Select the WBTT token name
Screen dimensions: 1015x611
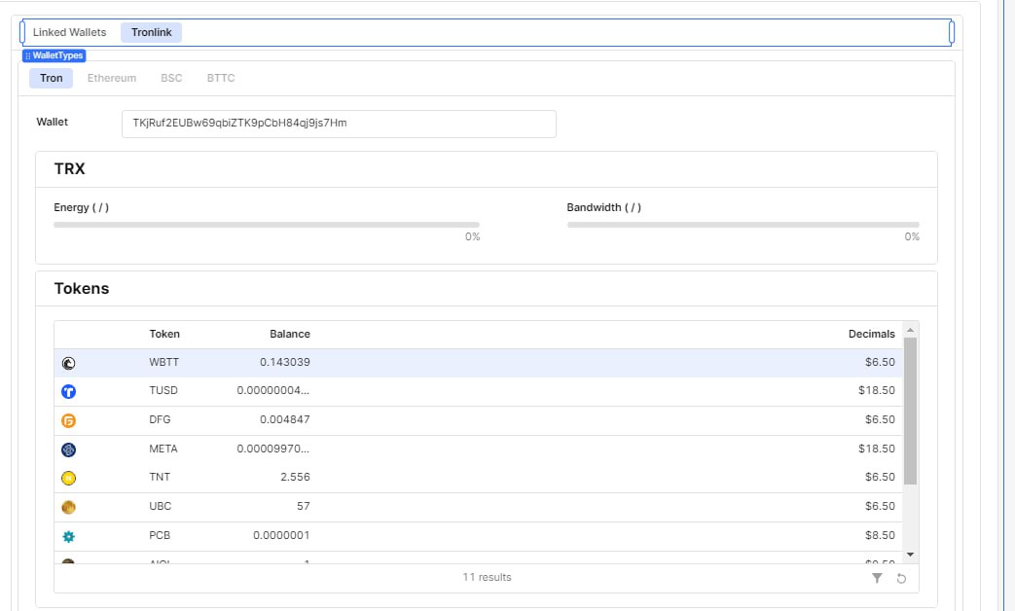click(163, 363)
